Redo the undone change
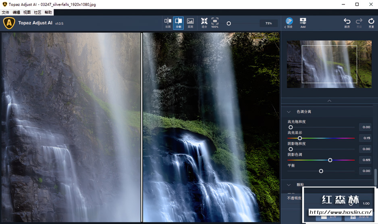Image resolution: width=378 pixels, height=224 pixels. click(359, 23)
